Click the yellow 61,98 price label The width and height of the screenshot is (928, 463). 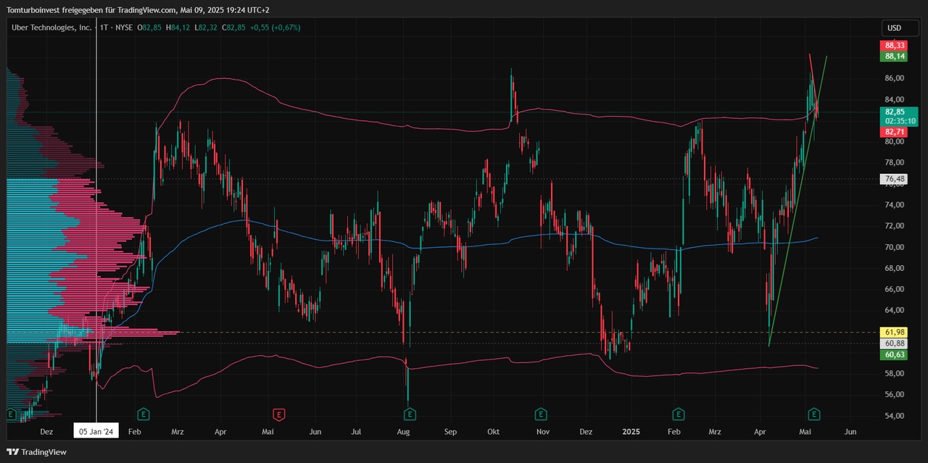pyautogui.click(x=895, y=332)
